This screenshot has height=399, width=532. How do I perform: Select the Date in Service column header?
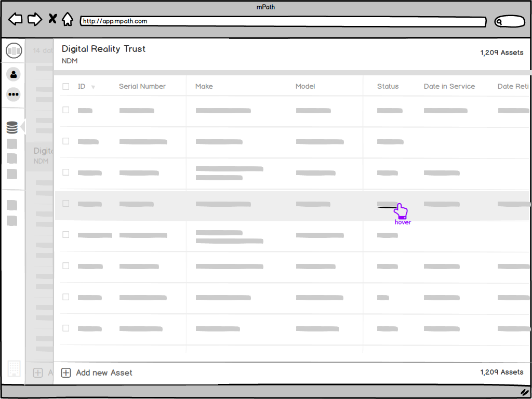click(449, 86)
